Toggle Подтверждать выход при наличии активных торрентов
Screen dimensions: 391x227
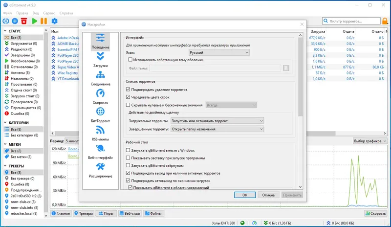[128, 173]
